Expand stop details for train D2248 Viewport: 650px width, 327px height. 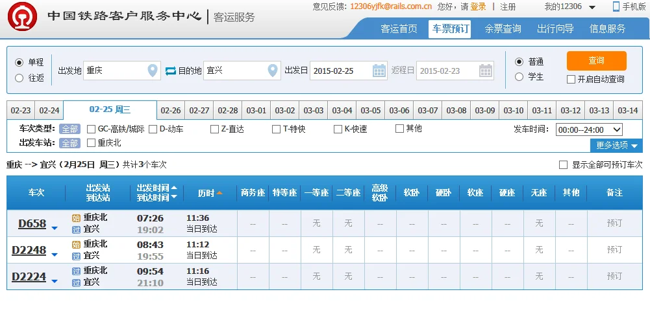pos(55,254)
